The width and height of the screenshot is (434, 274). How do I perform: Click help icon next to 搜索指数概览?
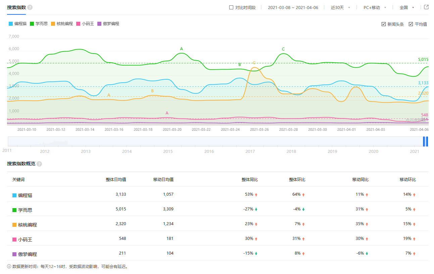point(39,164)
